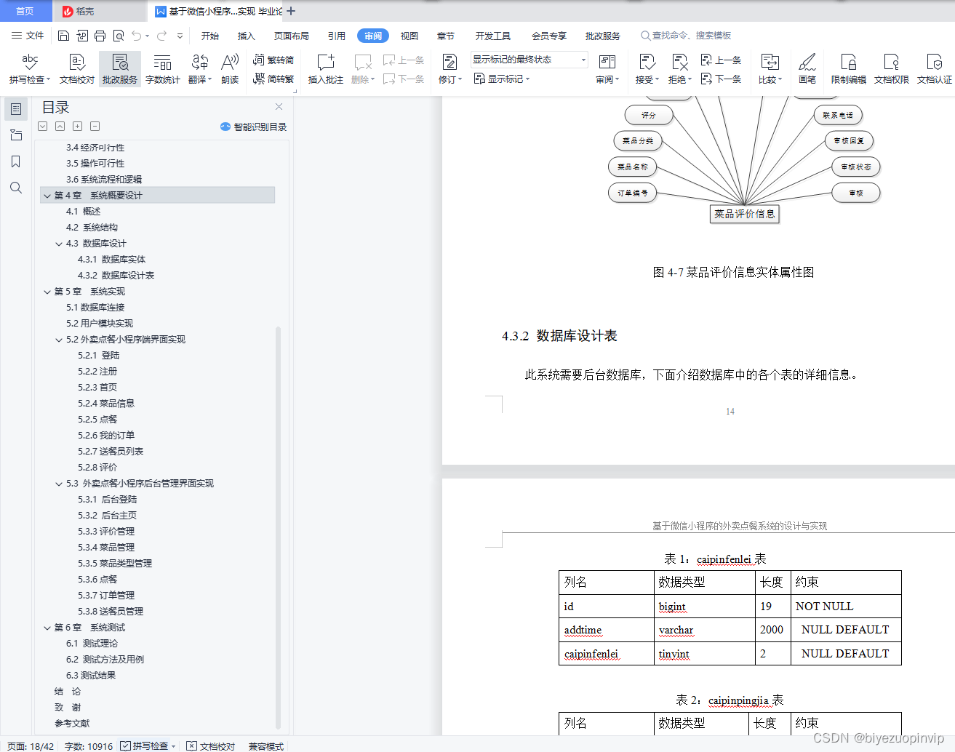
Task: Jump to 5.2.4 菜品信息 in outline
Action: pos(106,404)
